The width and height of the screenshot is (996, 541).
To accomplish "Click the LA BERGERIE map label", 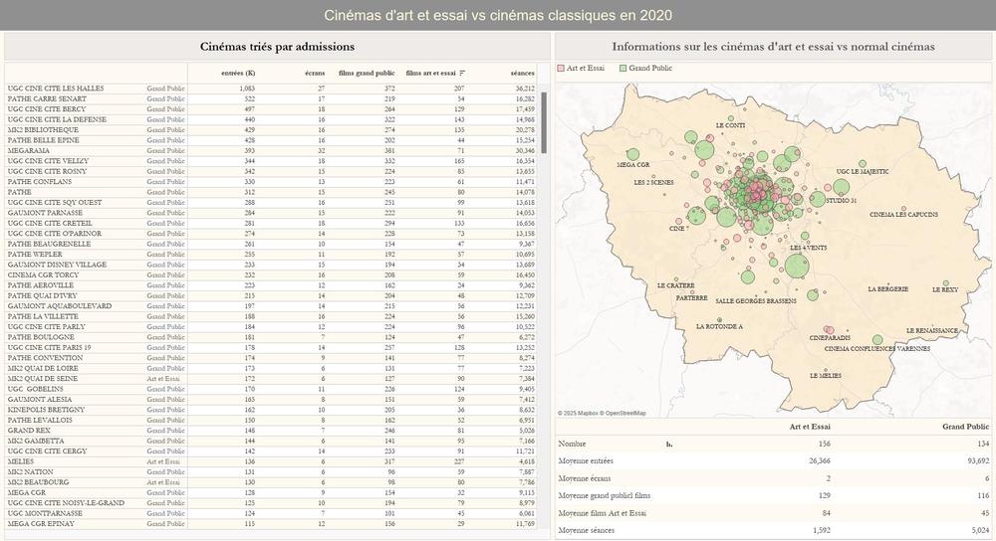I will click(888, 289).
